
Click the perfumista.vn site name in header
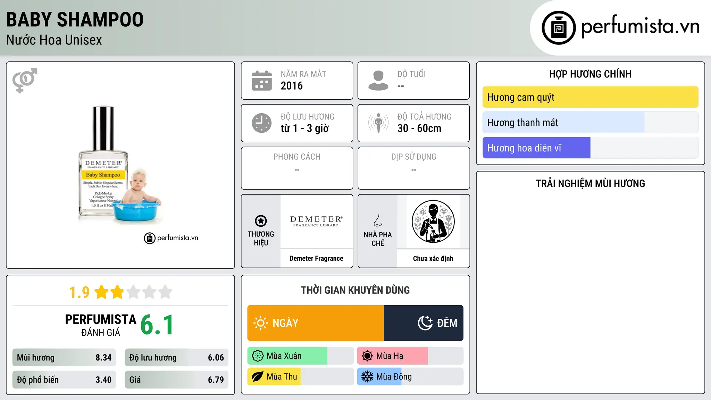click(640, 26)
